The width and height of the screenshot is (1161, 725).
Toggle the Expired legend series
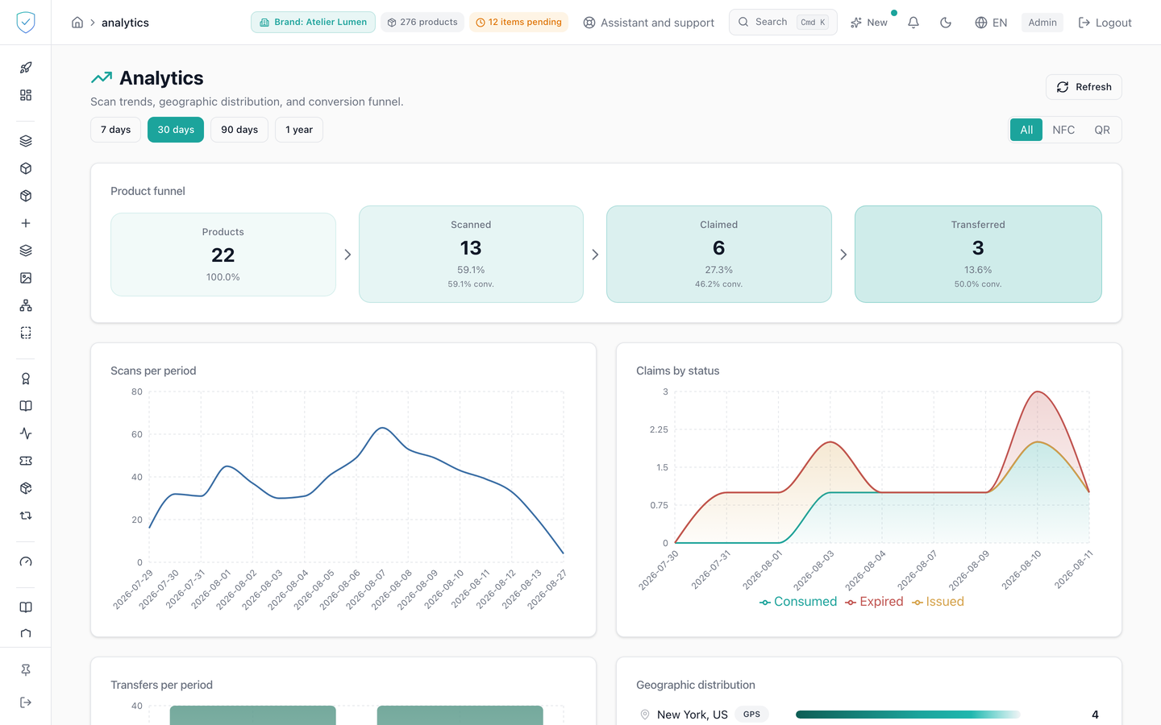click(874, 602)
